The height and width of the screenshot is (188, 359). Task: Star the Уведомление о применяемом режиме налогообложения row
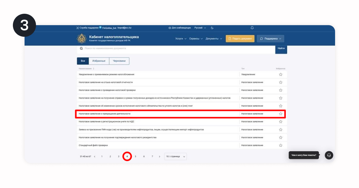[280, 74]
